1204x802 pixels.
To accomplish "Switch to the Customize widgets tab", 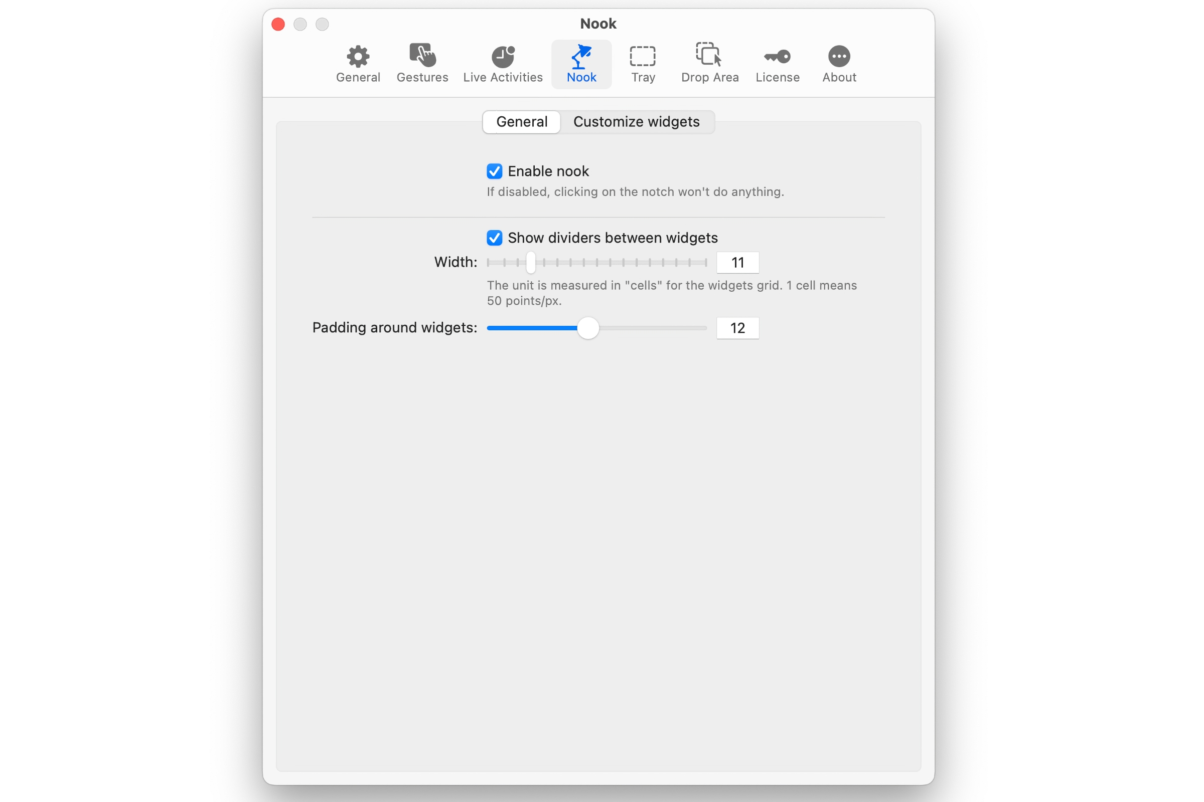I will point(637,122).
